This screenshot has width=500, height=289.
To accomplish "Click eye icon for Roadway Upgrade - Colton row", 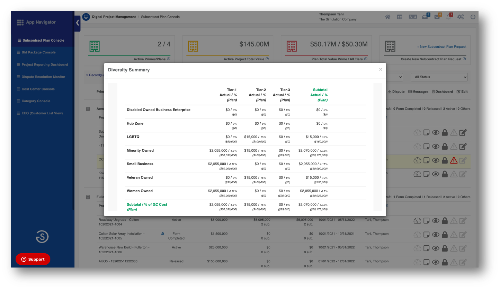I will click(436, 221).
